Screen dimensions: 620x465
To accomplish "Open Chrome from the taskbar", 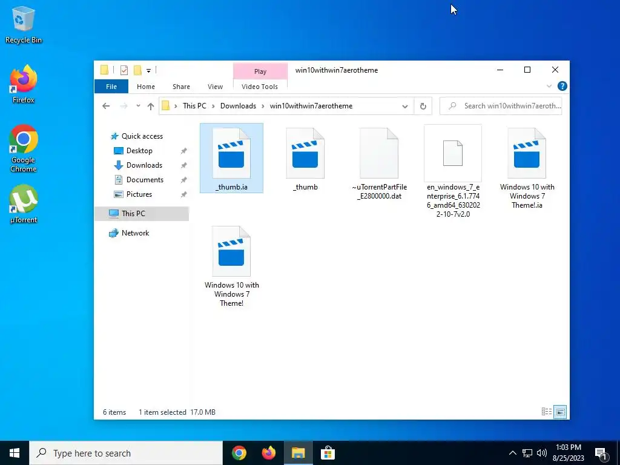I will 239,453.
